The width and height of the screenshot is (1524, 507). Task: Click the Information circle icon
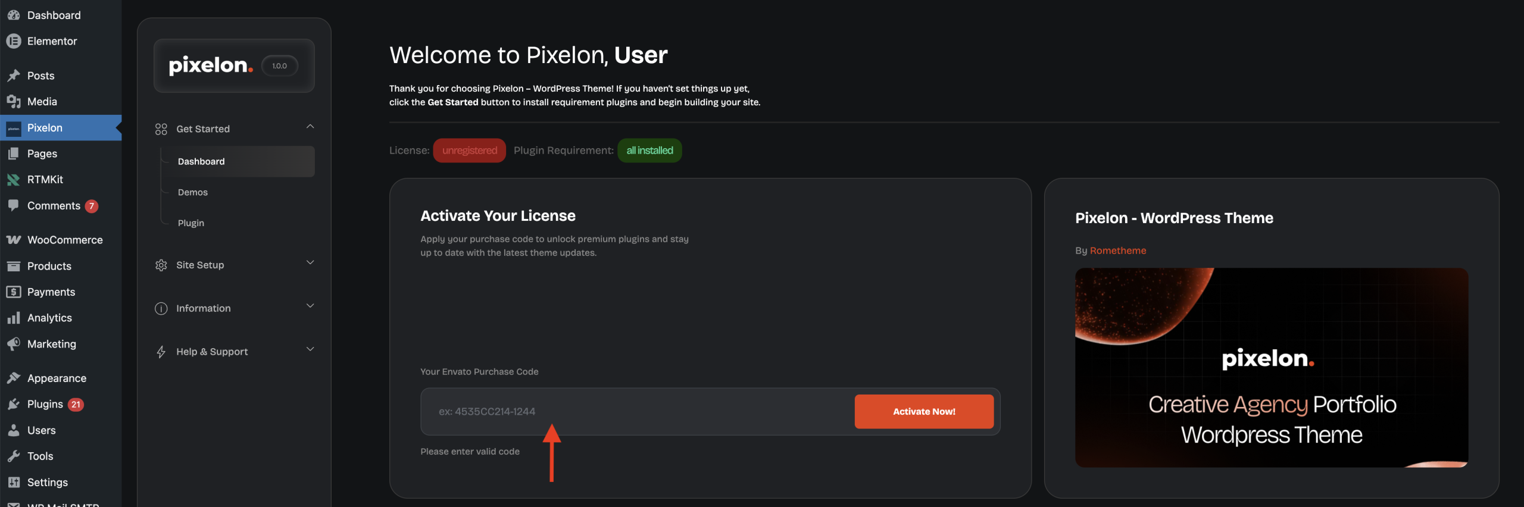(161, 308)
